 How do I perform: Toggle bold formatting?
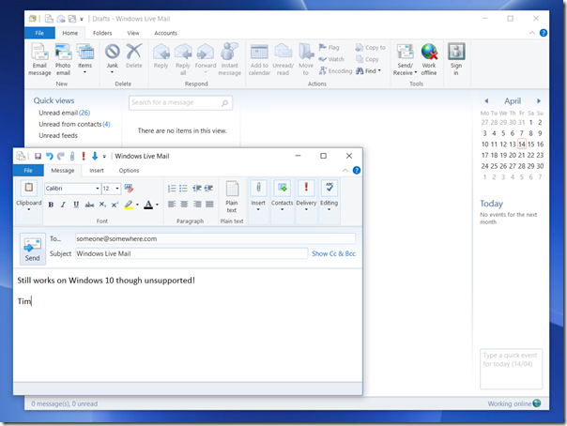click(x=51, y=205)
